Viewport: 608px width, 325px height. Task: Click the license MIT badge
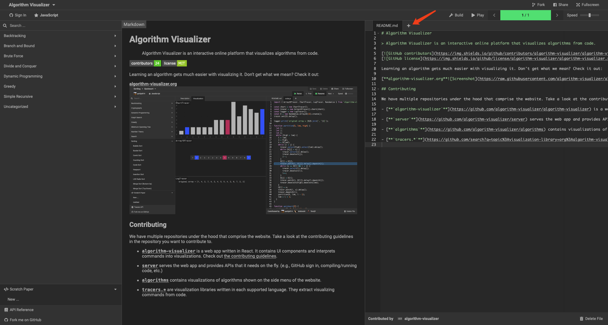coord(174,63)
